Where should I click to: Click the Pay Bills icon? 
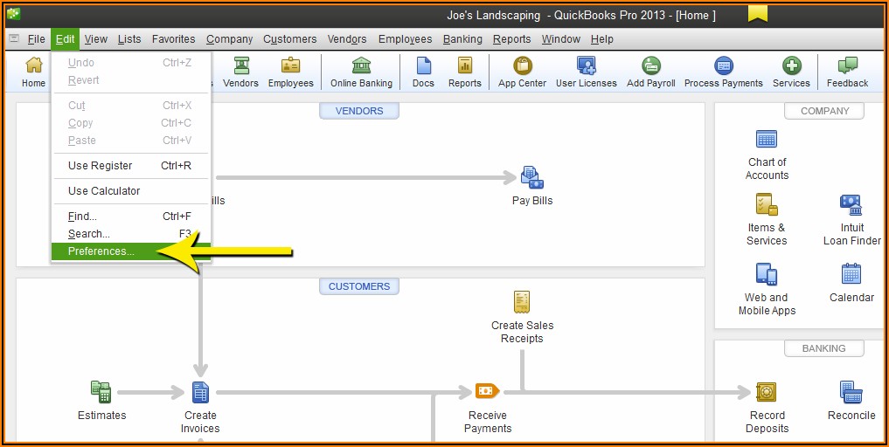[x=531, y=178]
